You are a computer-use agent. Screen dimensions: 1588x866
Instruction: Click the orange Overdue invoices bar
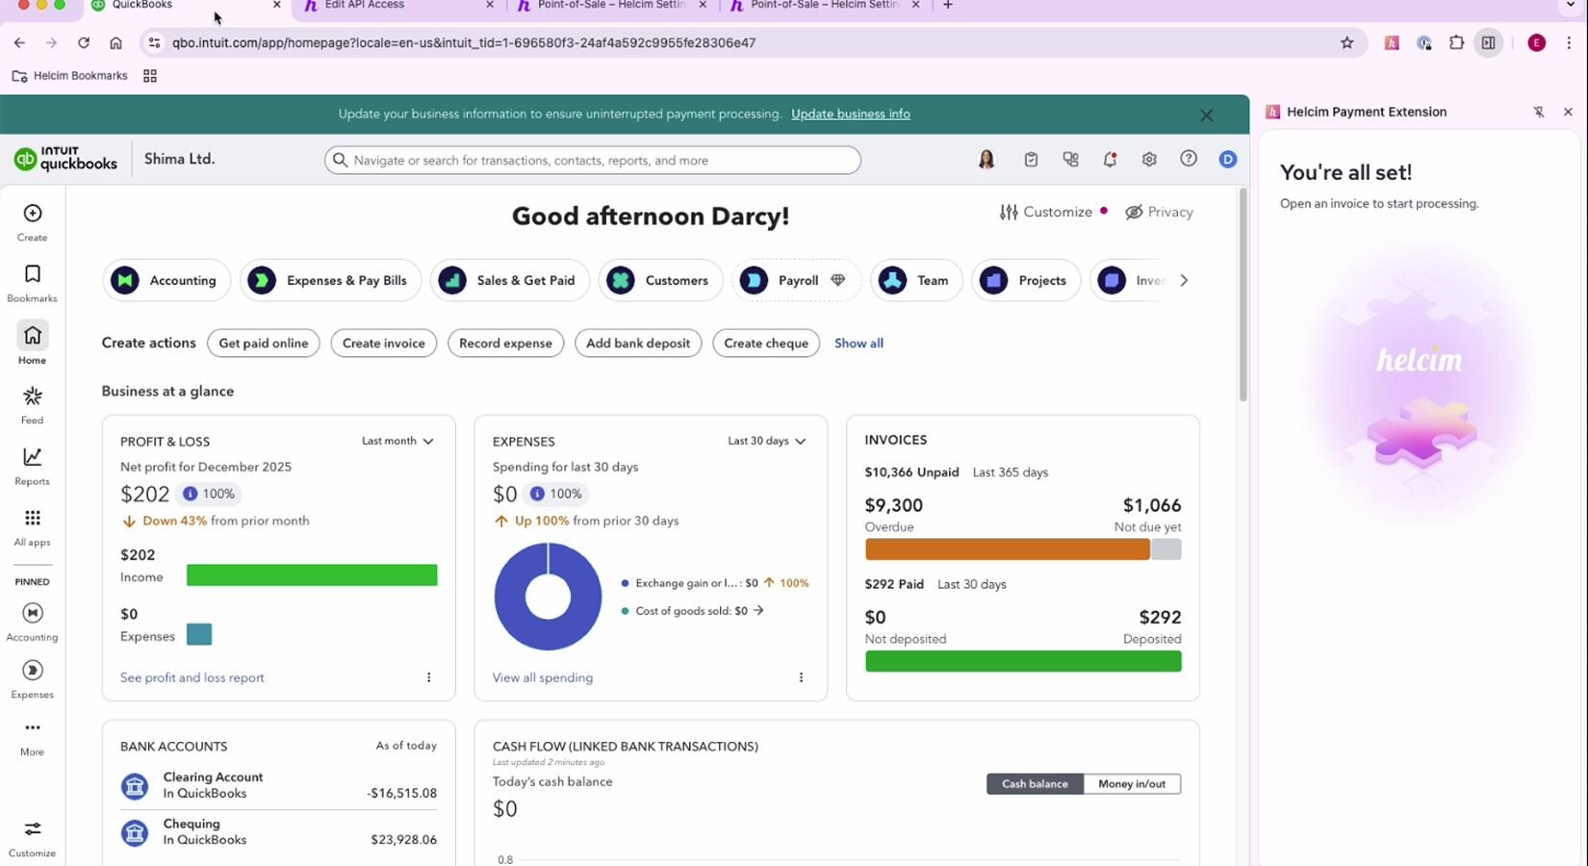pyautogui.click(x=1007, y=549)
